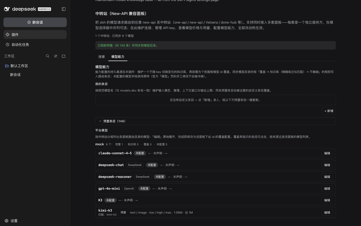Click + 新增 to add entry
Viewport: 361px width, 226px height.
click(x=329, y=111)
